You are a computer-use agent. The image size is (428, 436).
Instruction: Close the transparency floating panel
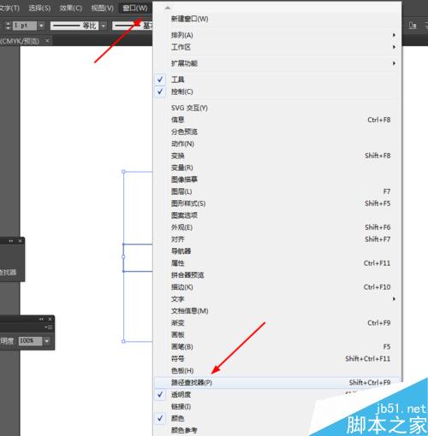(50, 319)
